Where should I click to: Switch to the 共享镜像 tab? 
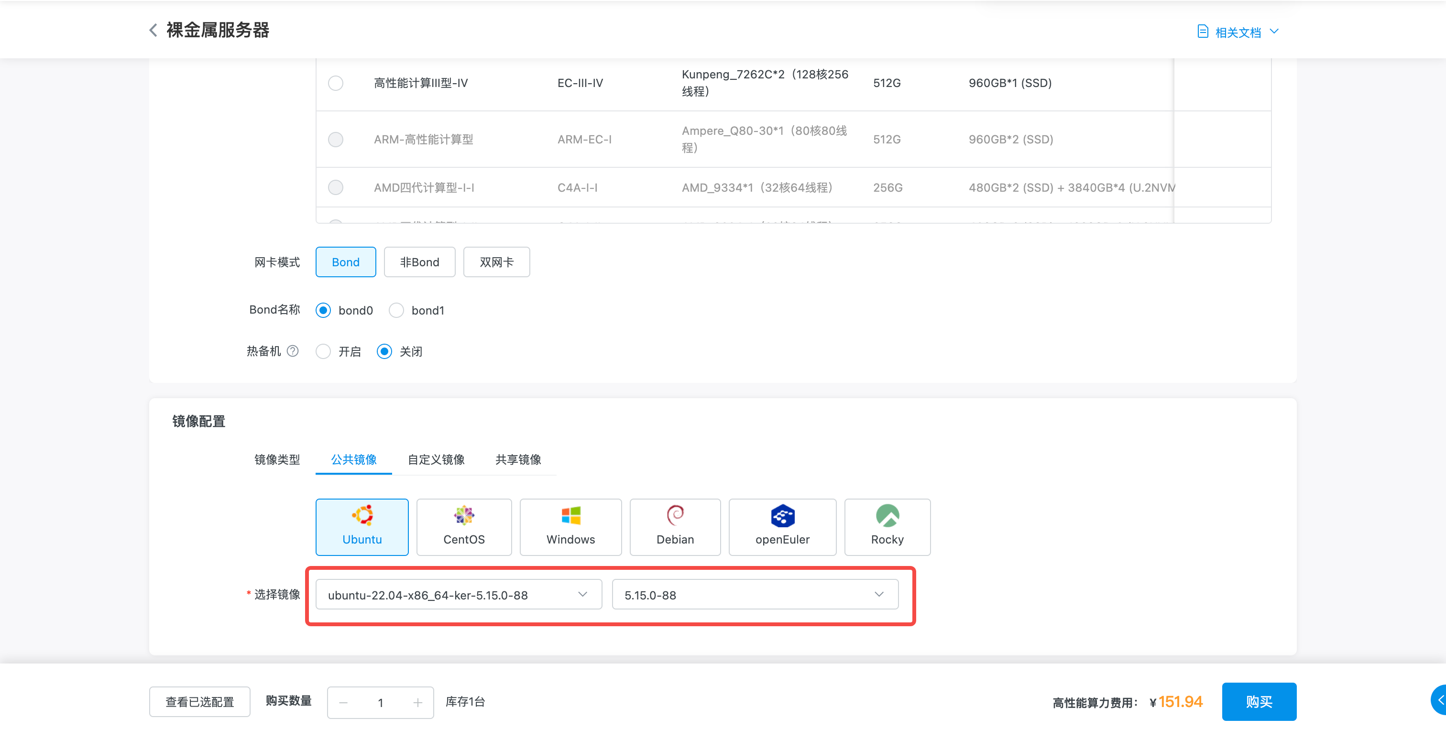517,459
